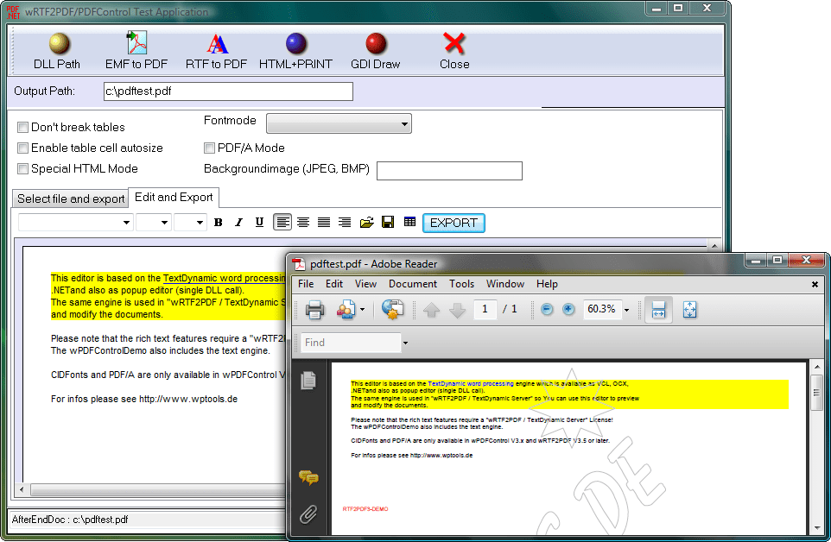Print the PDF in Adobe Reader
831x542 pixels.
[x=314, y=310]
